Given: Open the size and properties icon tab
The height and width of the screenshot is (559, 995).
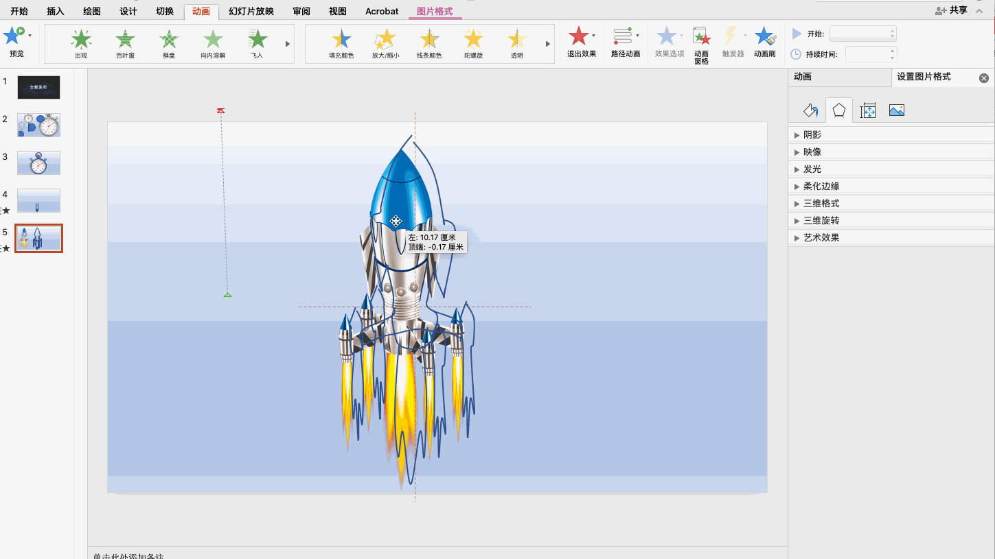Looking at the screenshot, I should (x=868, y=110).
